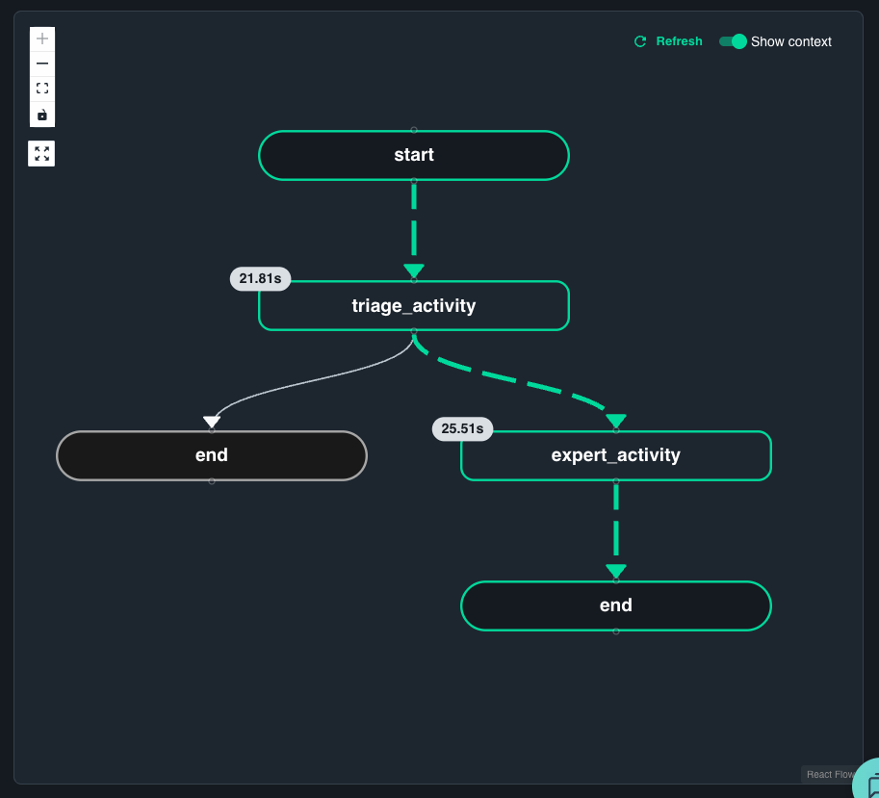Viewport: 879px width, 798px height.
Task: Fit the workflow graph to the view
Action: pos(41,88)
